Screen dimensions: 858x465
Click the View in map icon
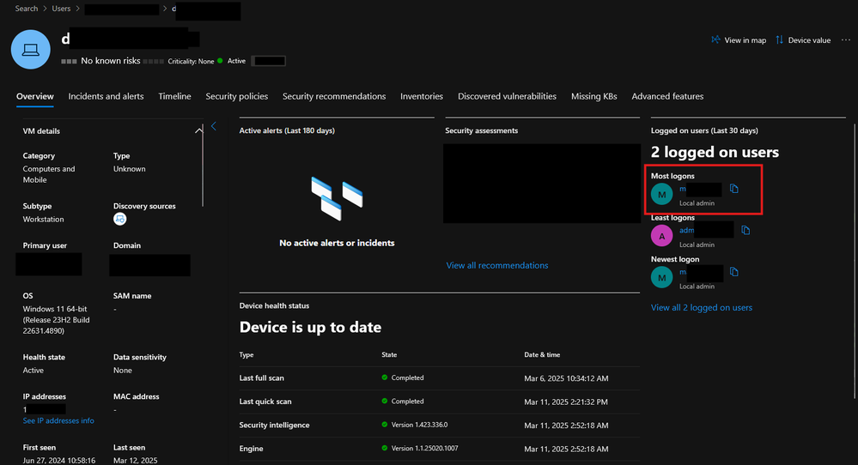(x=715, y=39)
